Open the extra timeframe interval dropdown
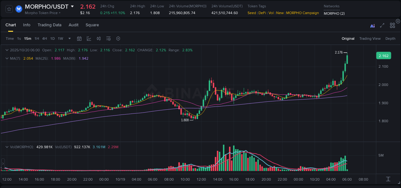This screenshot has width=401, height=188. click(x=69, y=38)
